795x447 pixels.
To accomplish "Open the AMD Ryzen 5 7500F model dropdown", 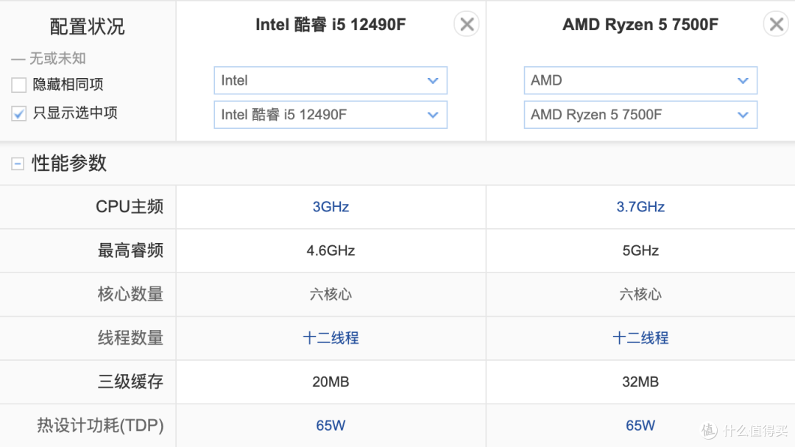I will (640, 115).
